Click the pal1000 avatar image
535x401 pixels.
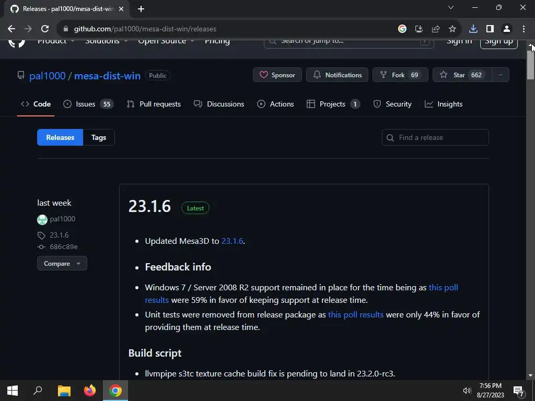coord(42,220)
